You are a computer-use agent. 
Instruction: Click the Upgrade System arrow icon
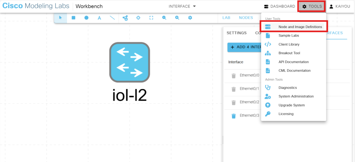268,105
